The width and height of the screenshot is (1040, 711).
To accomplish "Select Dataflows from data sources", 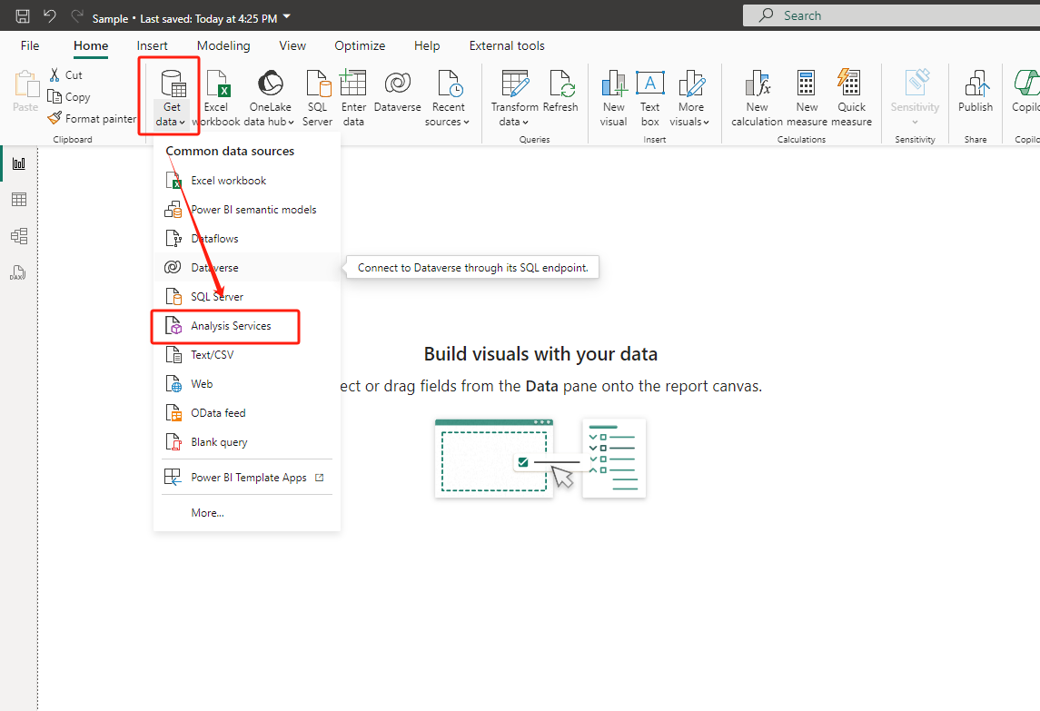I will pos(247,239).
